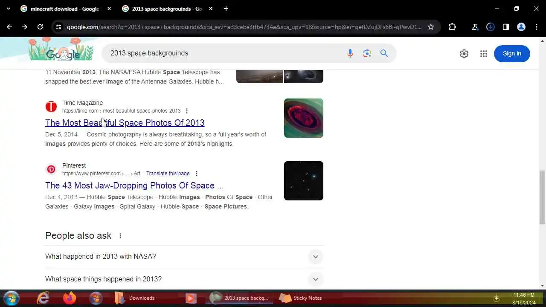
Task: Click the time.com URL breadcrumb
Action: coord(121,111)
